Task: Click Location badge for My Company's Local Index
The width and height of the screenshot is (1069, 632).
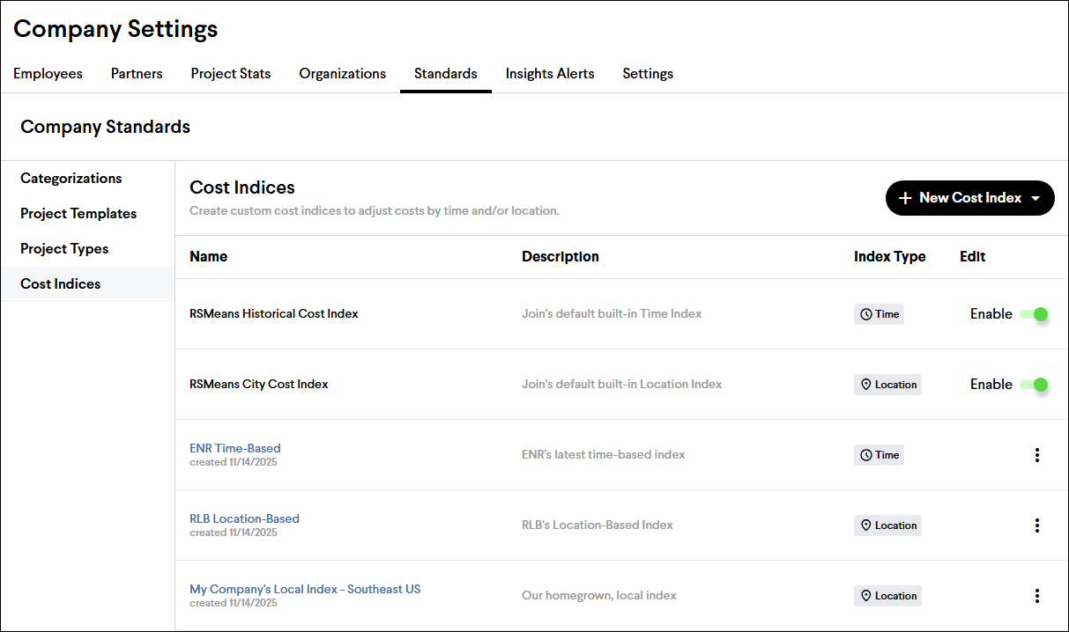Action: point(887,596)
